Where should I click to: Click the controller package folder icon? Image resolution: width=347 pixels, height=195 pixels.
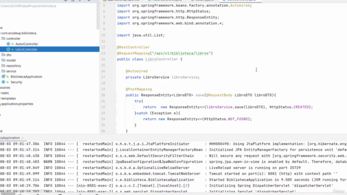(3, 38)
